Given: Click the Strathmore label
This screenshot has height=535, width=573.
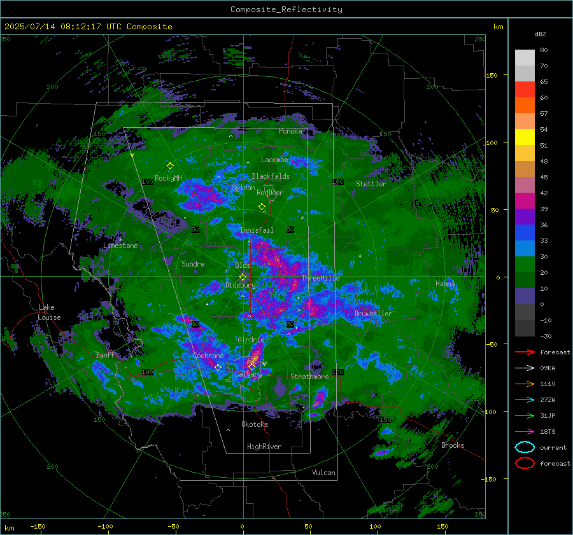Looking at the screenshot, I should point(309,377).
